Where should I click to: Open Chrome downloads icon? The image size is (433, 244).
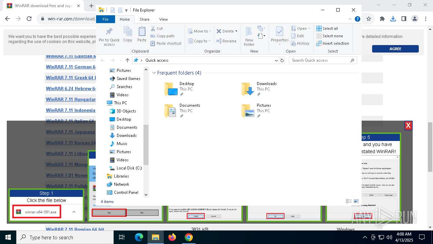coord(393,19)
